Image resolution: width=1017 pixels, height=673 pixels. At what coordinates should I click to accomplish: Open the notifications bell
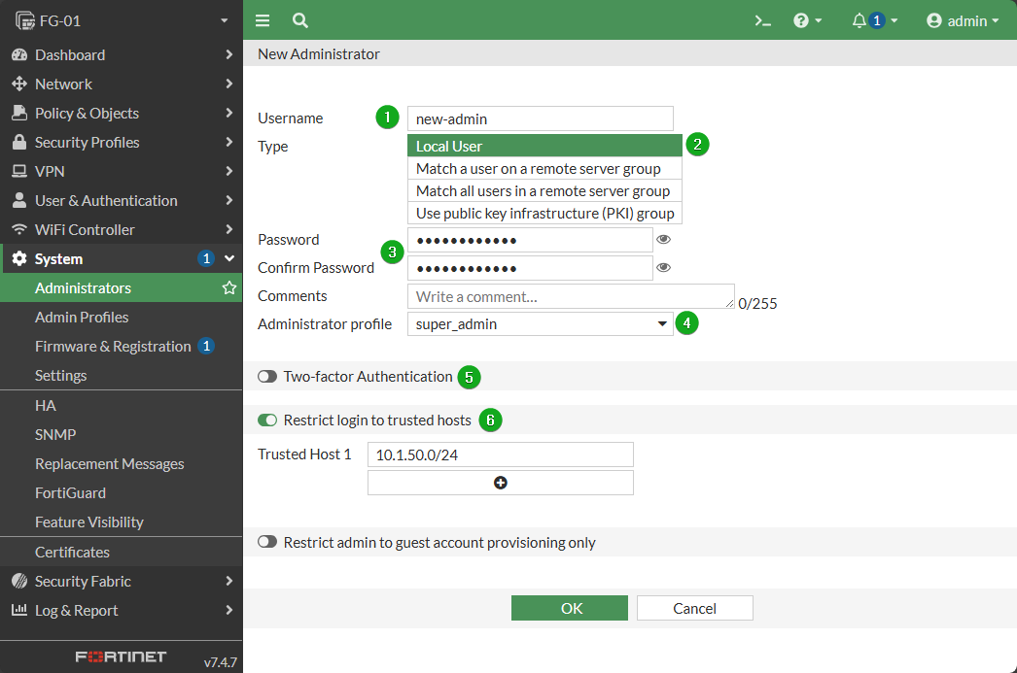(x=874, y=20)
